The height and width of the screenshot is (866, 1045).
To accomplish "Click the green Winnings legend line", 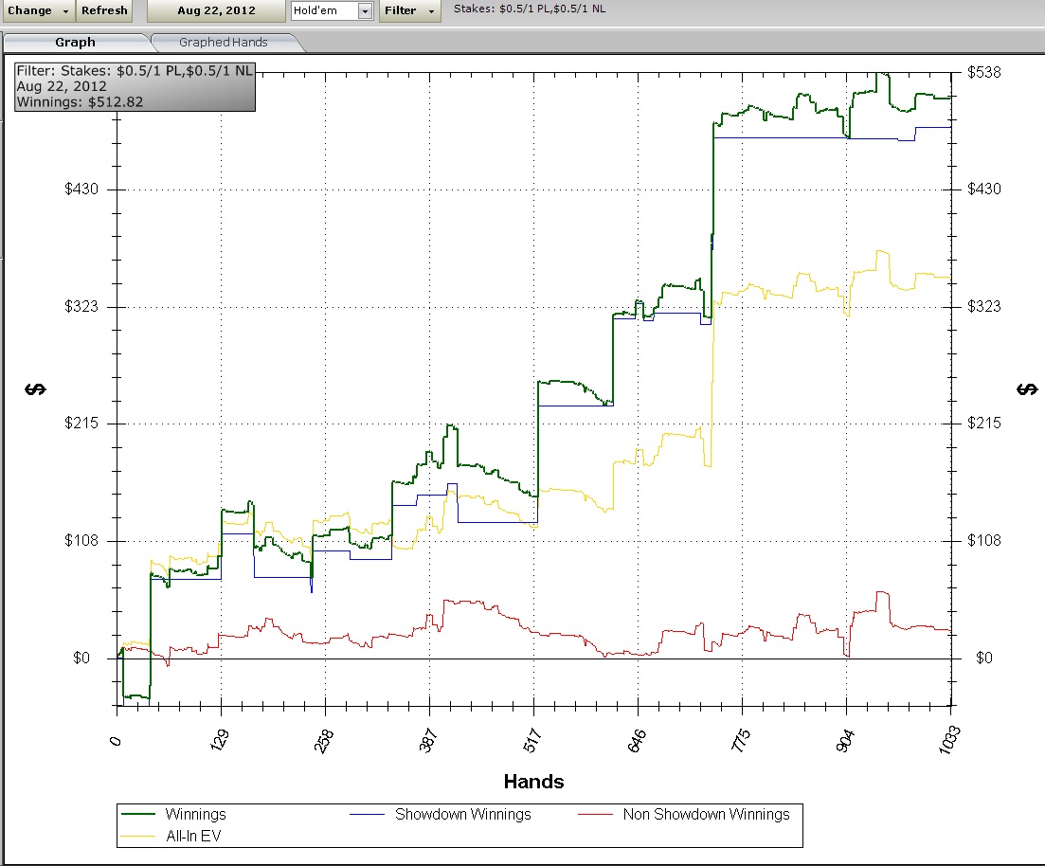I will click(136, 814).
